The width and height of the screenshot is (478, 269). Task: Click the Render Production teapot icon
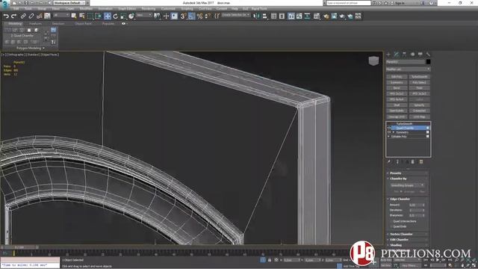342,16
